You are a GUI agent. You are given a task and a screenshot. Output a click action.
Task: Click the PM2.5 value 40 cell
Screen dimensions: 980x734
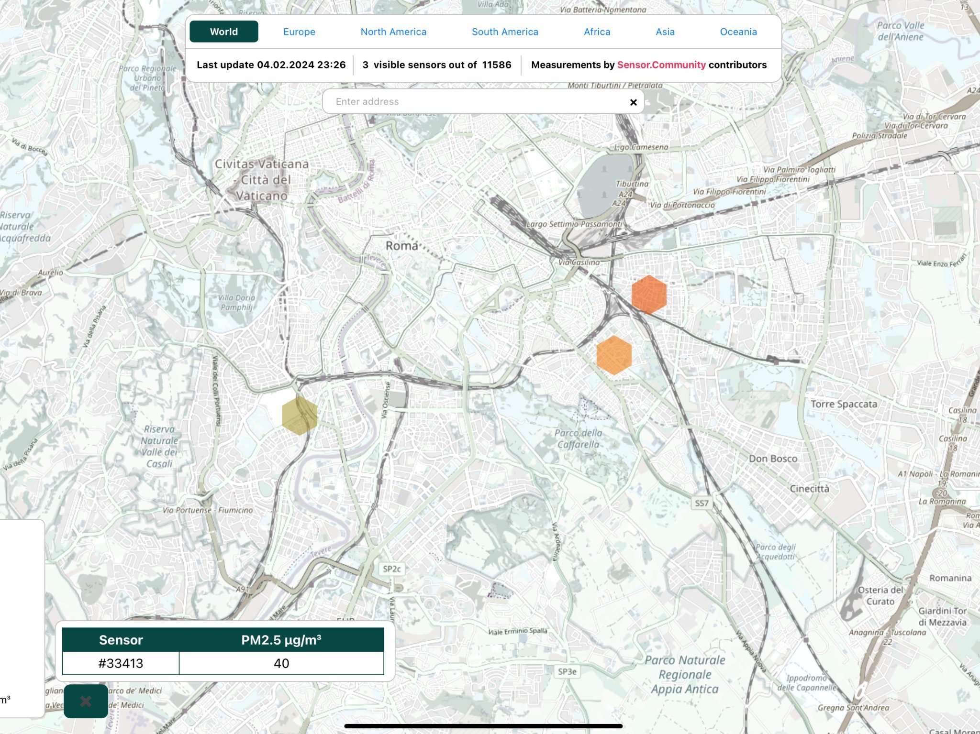281,663
